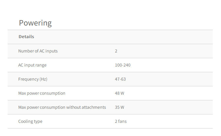Viewport: 221px width, 136px height.
Task: Select the "100-240" input range value
Action: (123, 65)
